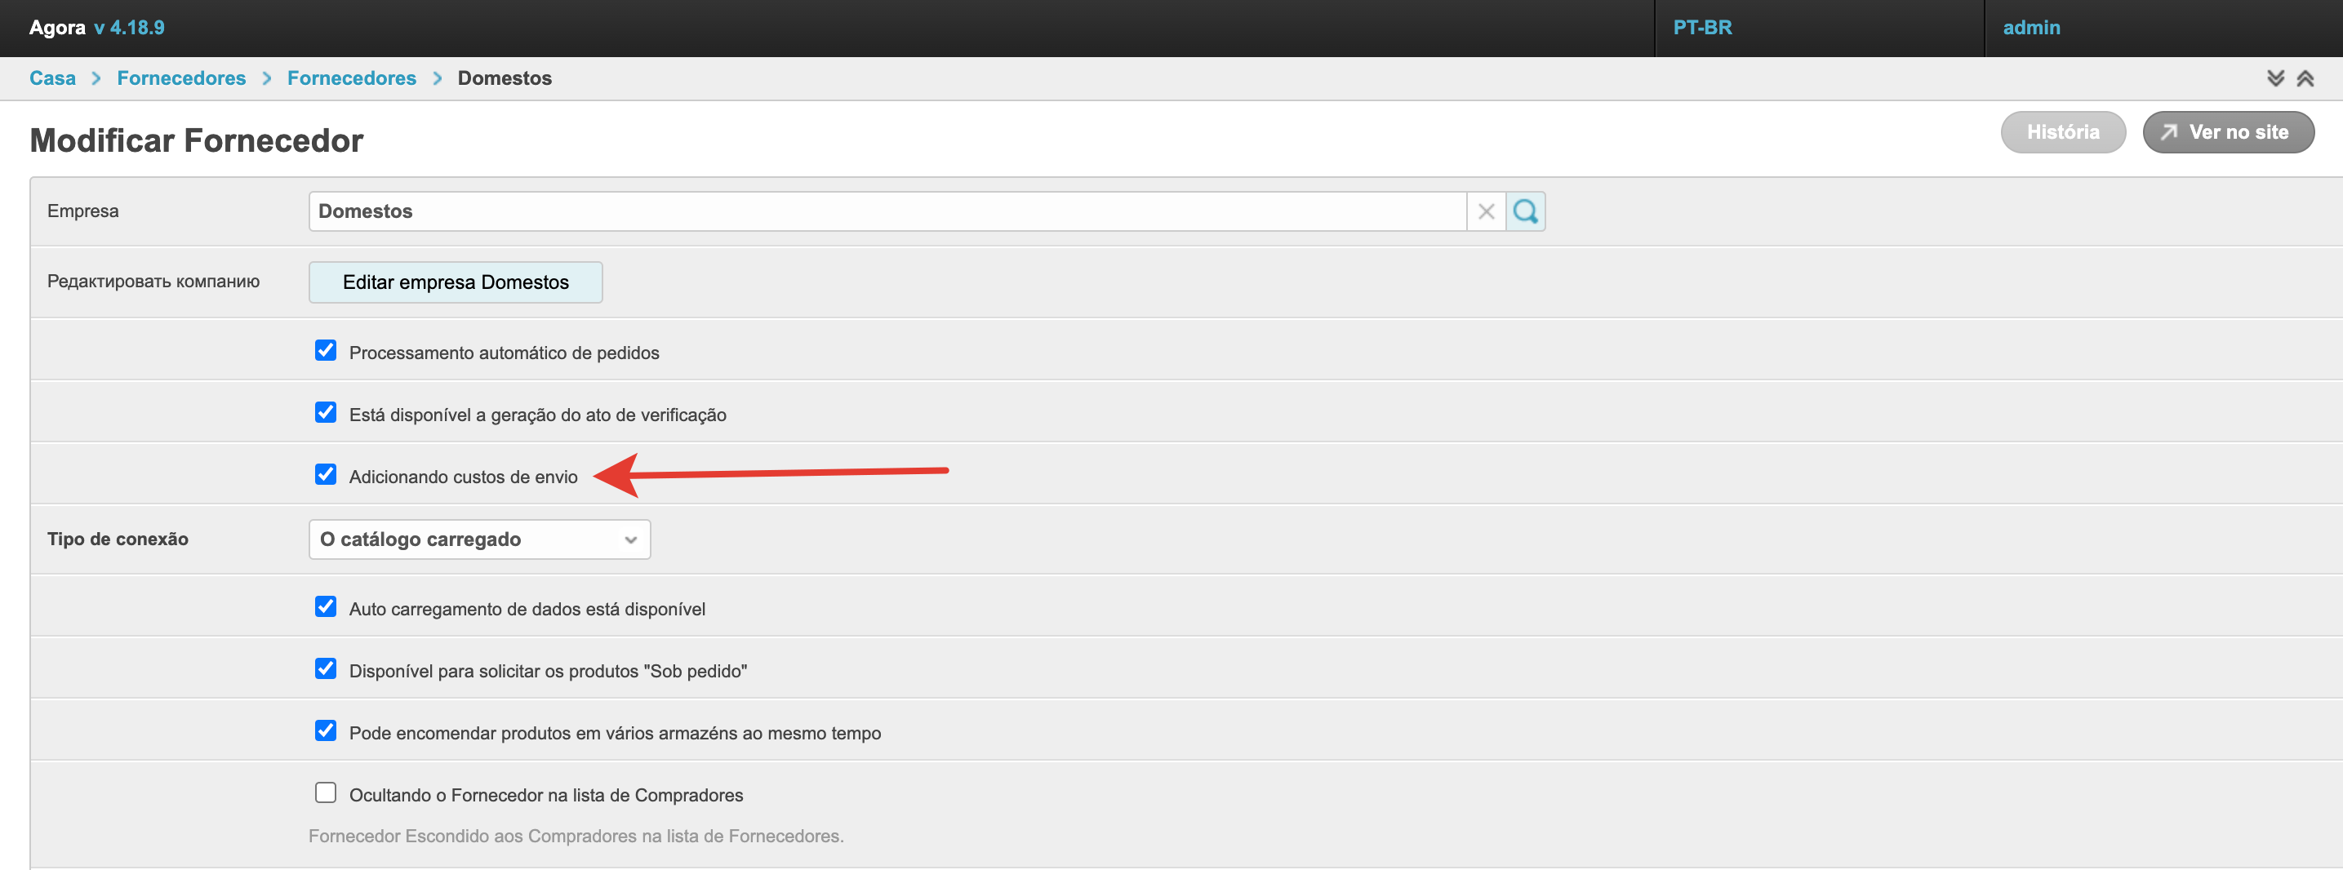
Task: Clear the Empresa field with the X icon
Action: pyautogui.click(x=1486, y=212)
